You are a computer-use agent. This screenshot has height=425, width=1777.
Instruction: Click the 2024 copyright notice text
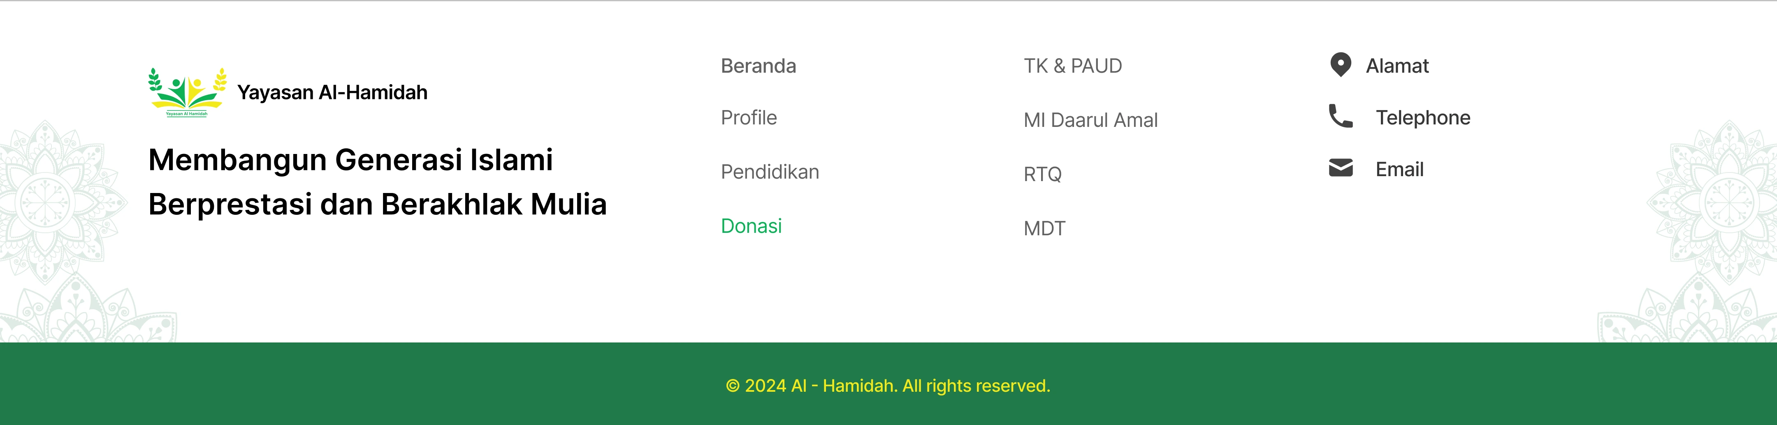888,386
